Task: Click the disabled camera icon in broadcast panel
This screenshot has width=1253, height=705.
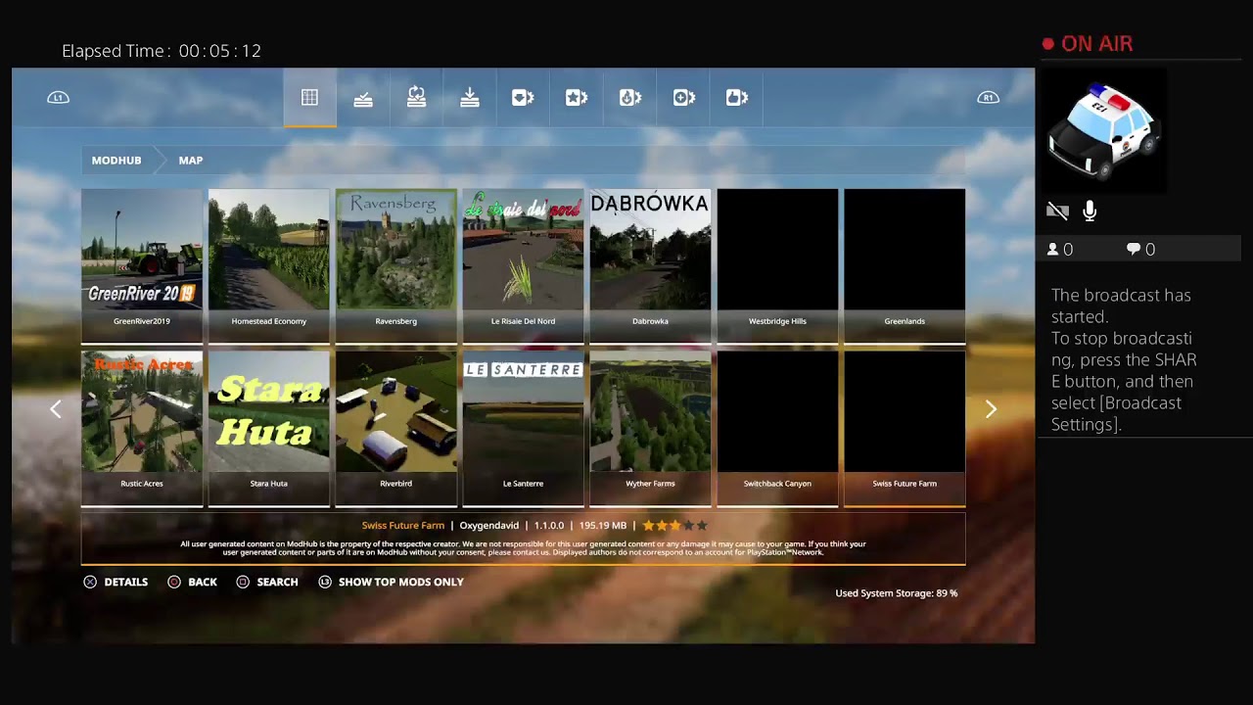Action: click(1057, 211)
